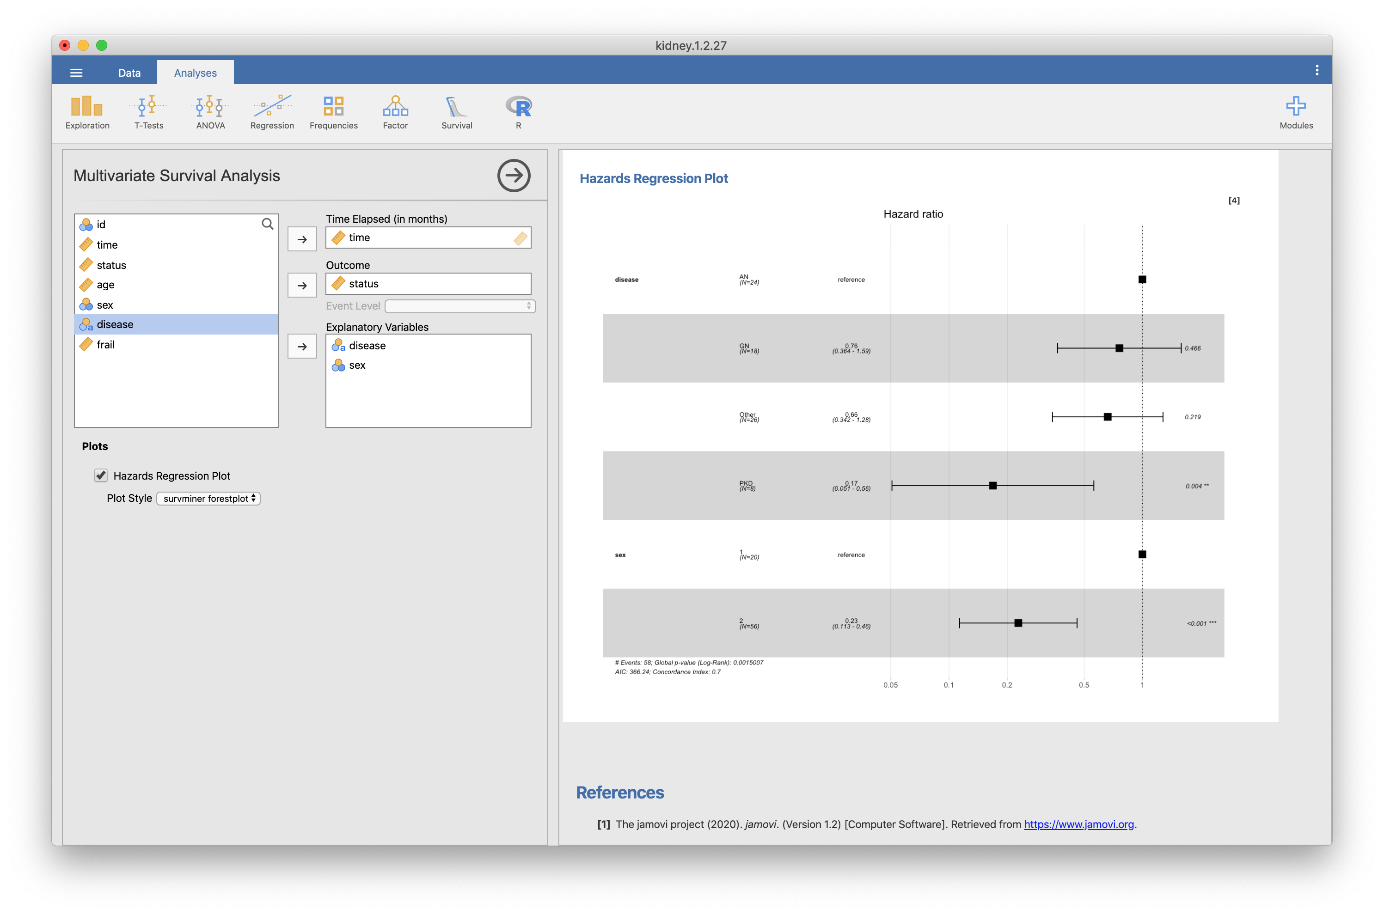
Task: Open the Frequencies analyses menu
Action: tap(333, 112)
